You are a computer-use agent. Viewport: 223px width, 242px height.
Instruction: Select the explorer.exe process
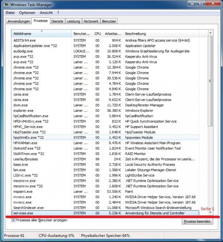[x=105, y=110]
